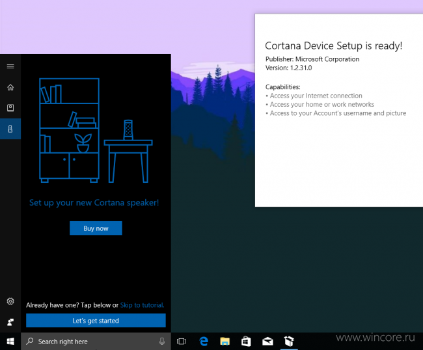Viewport: 423px width, 350px height.
Task: Click the App Installer taskbar icon
Action: pyautogui.click(x=289, y=342)
